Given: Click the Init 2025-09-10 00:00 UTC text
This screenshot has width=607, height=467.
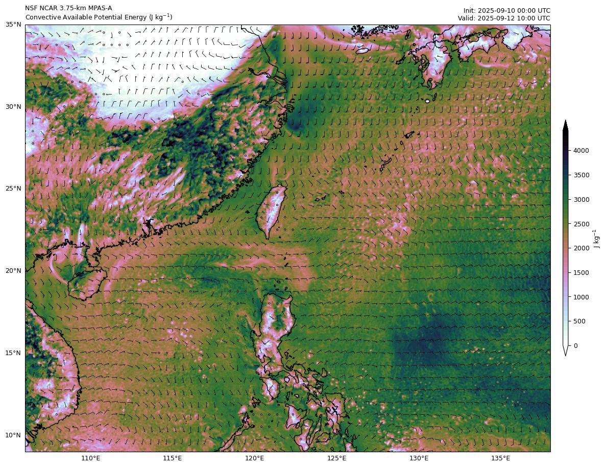Looking at the screenshot, I should [x=506, y=10].
